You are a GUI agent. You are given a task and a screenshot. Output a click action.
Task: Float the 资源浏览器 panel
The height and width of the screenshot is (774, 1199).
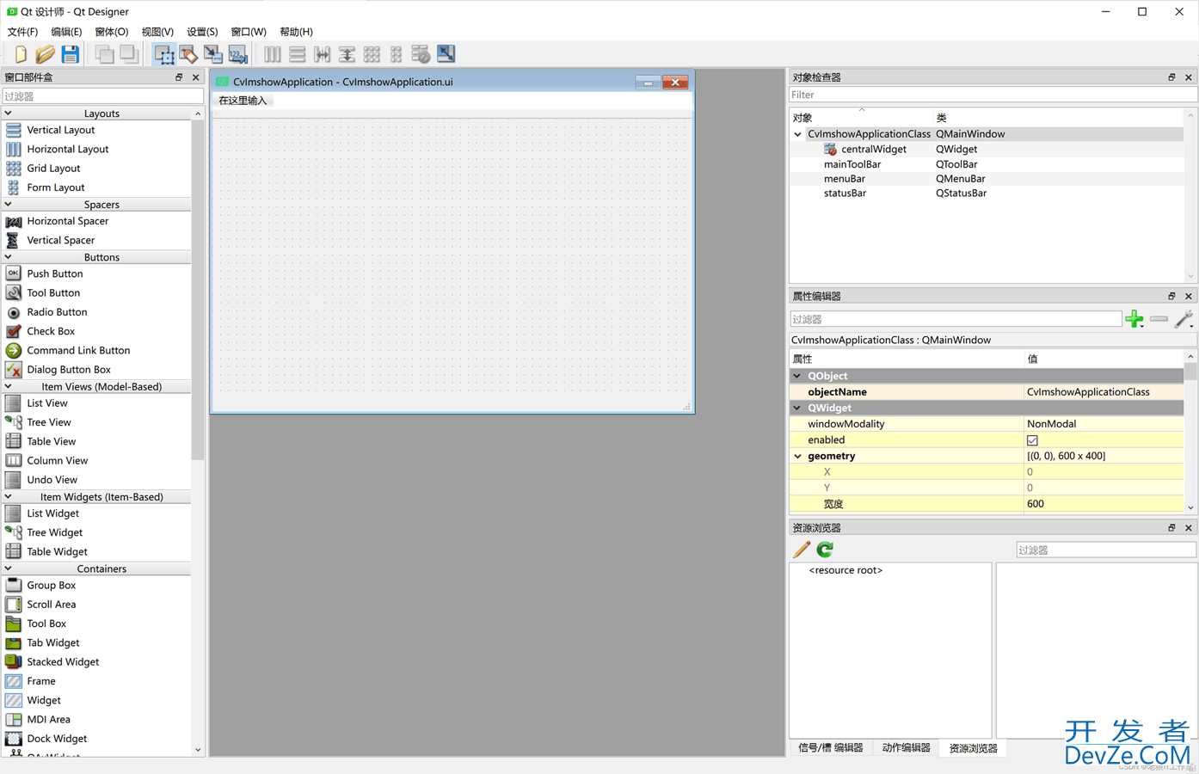1171,528
